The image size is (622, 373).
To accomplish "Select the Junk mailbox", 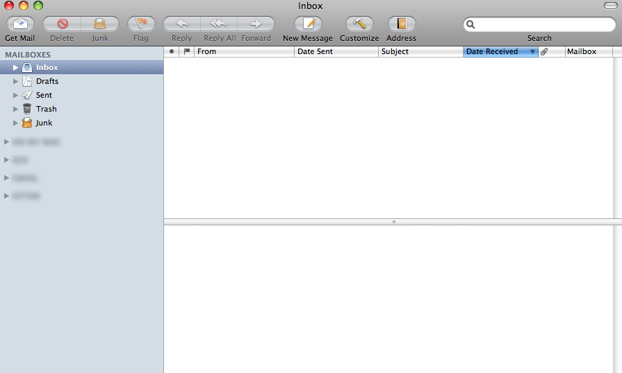I will 44,123.
